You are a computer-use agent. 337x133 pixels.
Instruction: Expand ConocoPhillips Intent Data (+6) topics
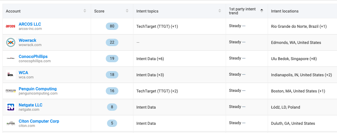pos(150,59)
